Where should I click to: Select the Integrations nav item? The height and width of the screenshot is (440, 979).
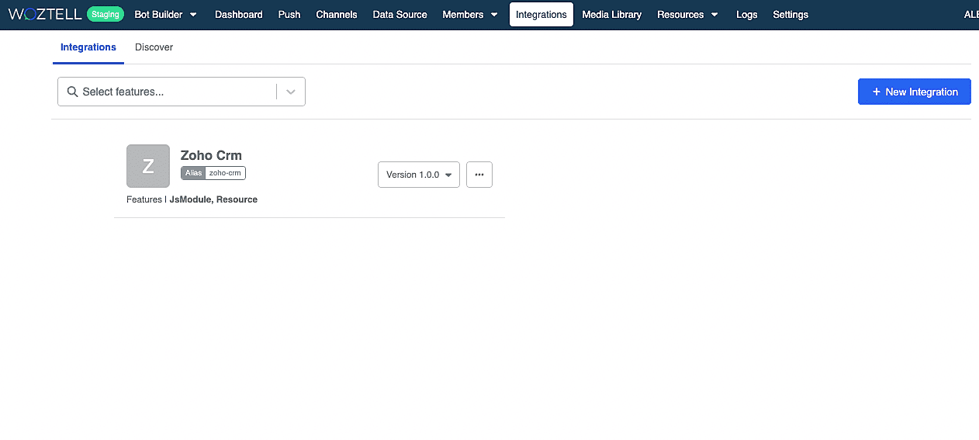click(x=541, y=14)
